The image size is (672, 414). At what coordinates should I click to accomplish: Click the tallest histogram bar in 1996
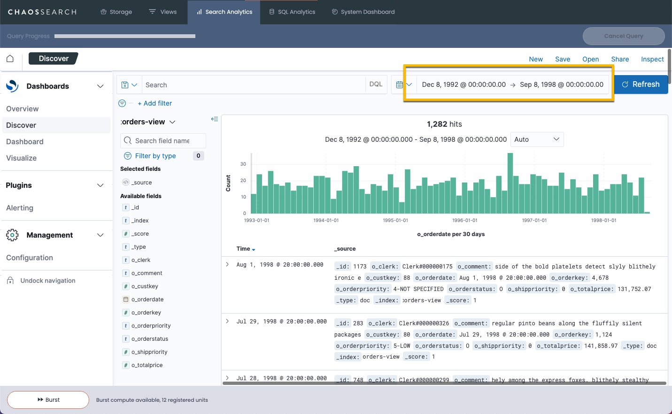[x=510, y=184]
